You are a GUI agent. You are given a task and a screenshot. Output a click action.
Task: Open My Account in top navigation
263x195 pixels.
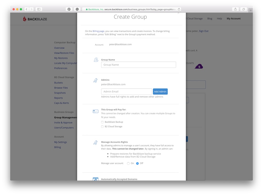tap(234, 19)
